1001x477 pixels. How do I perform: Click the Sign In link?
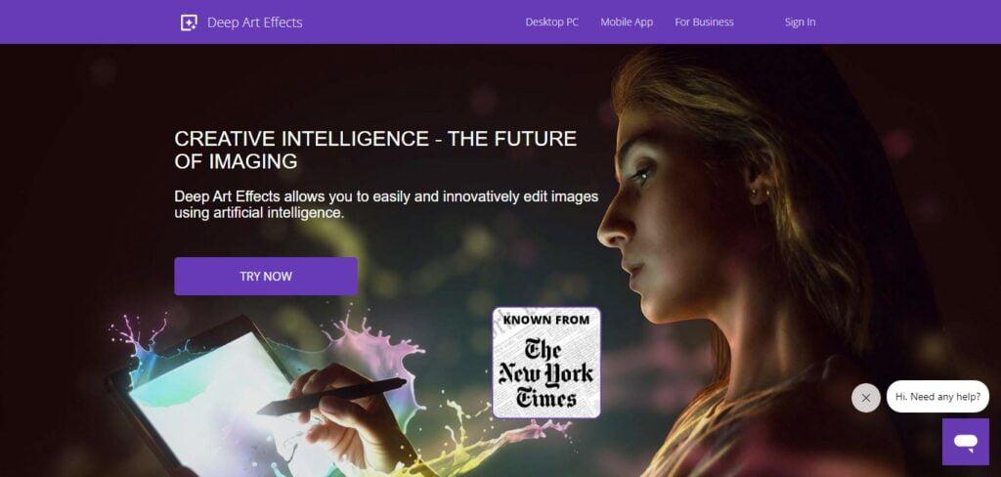click(x=800, y=22)
